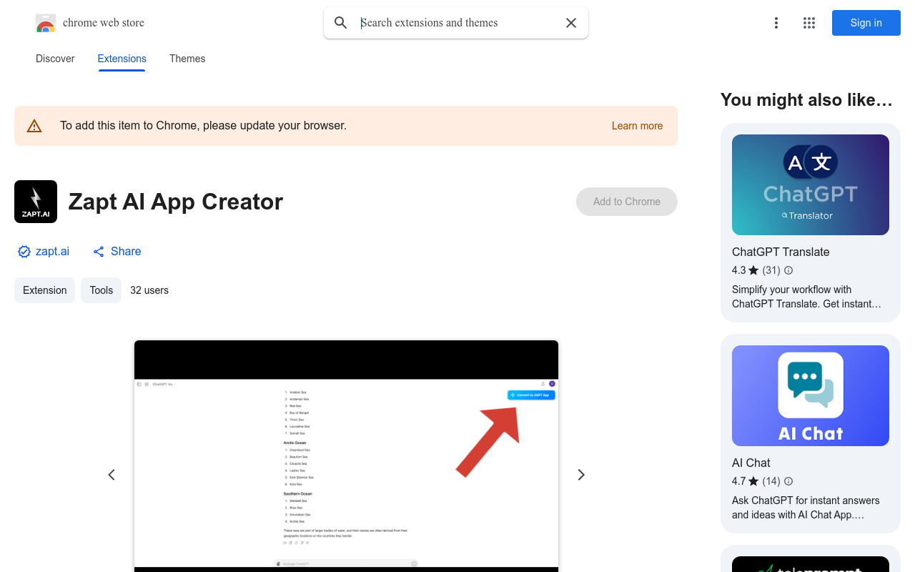Viewport: 915px width, 572px height.
Task: Click the Sign in button
Action: (x=866, y=23)
